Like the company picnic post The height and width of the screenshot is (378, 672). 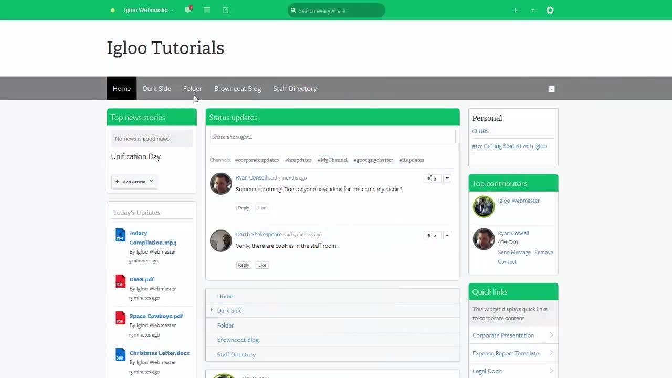click(x=262, y=208)
